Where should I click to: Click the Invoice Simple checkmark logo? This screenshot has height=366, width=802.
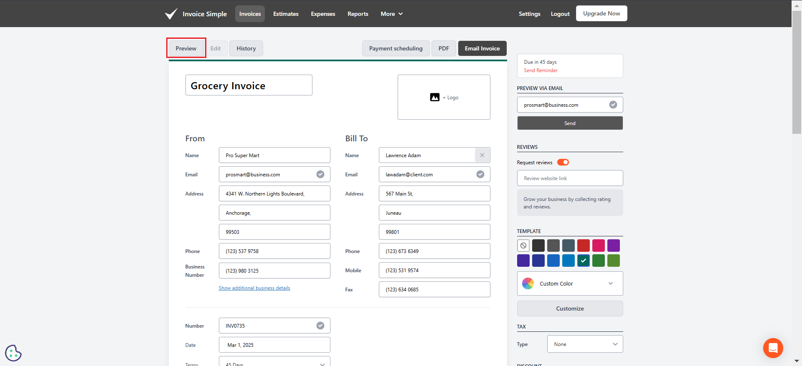(171, 14)
